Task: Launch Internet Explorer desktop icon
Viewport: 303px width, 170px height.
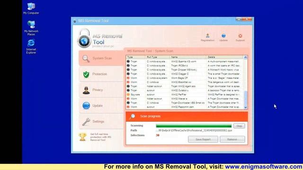Action: [31, 46]
